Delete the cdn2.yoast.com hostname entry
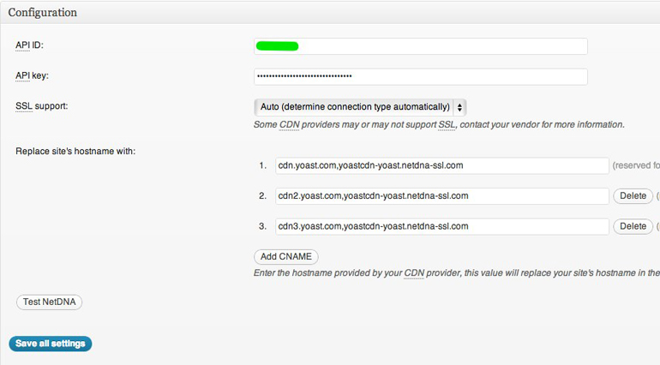660x365 pixels. (x=633, y=196)
